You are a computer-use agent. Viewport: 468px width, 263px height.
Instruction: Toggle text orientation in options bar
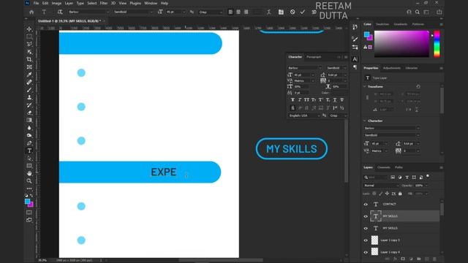point(60,12)
